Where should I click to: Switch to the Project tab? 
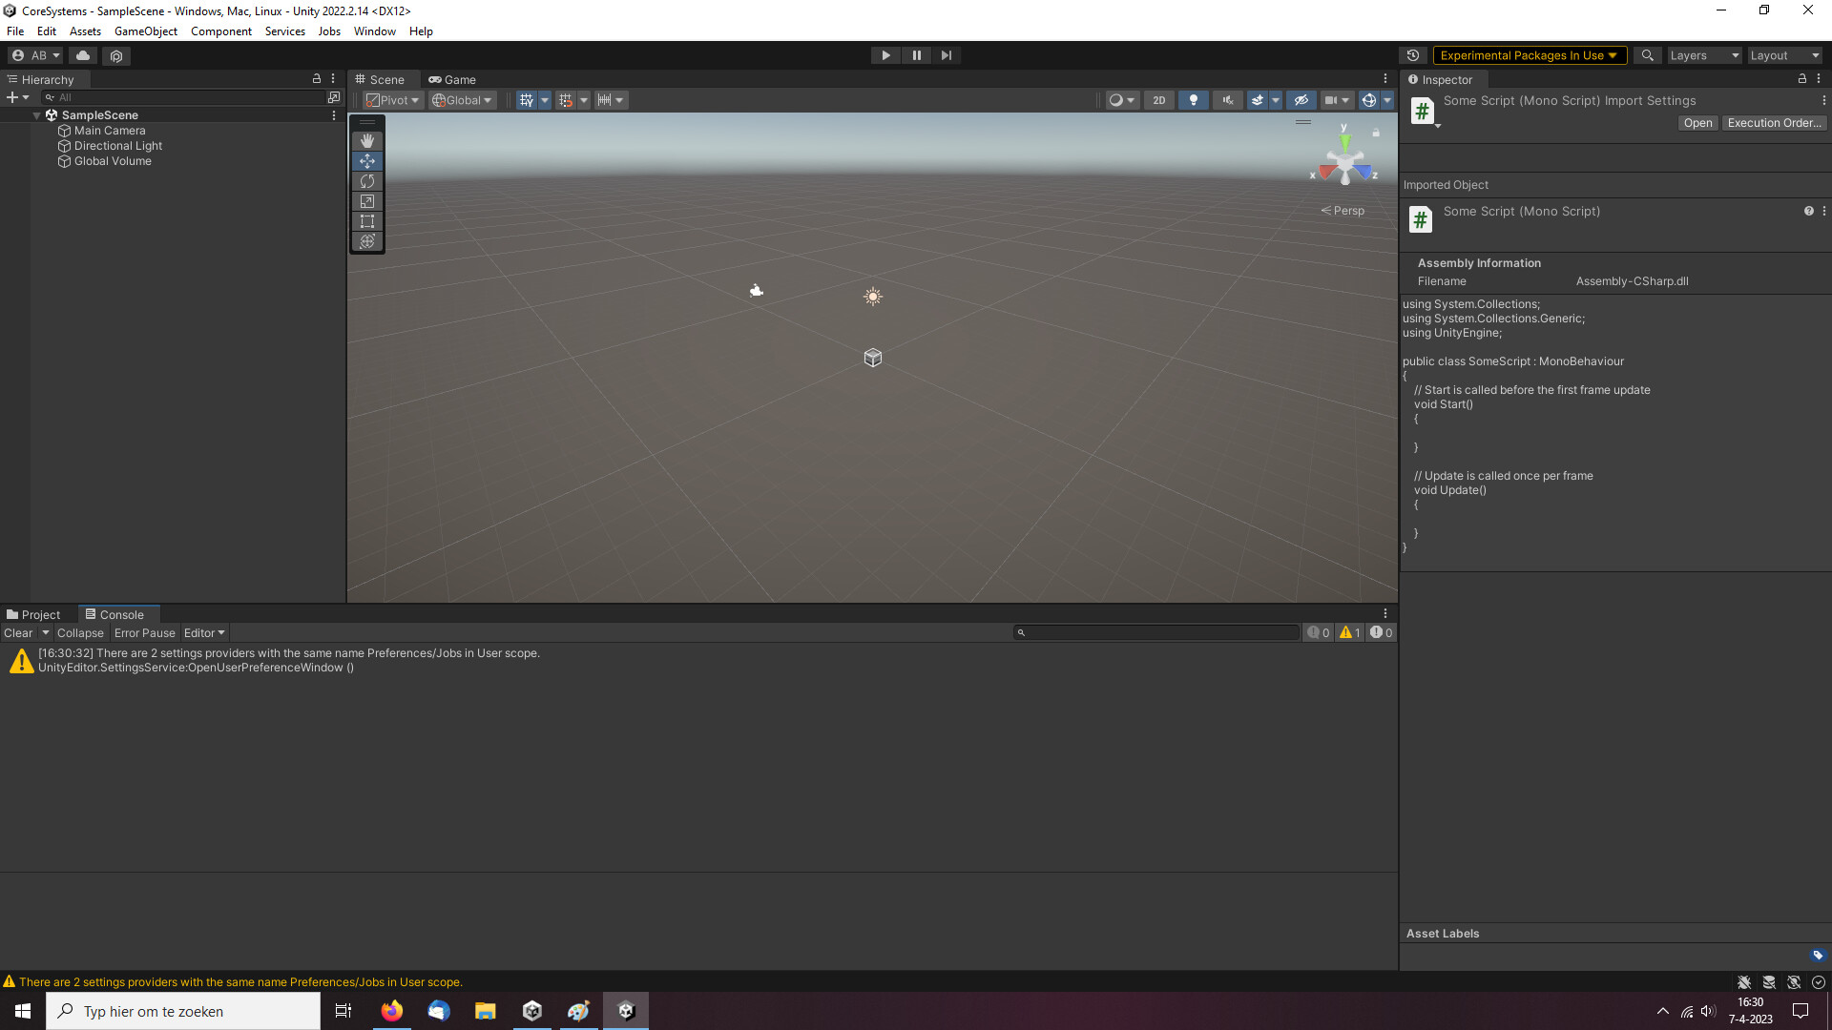click(33, 615)
